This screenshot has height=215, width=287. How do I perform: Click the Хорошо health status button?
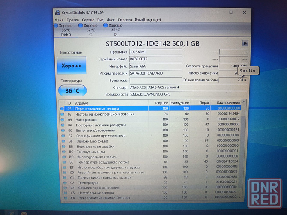[x=72, y=66]
